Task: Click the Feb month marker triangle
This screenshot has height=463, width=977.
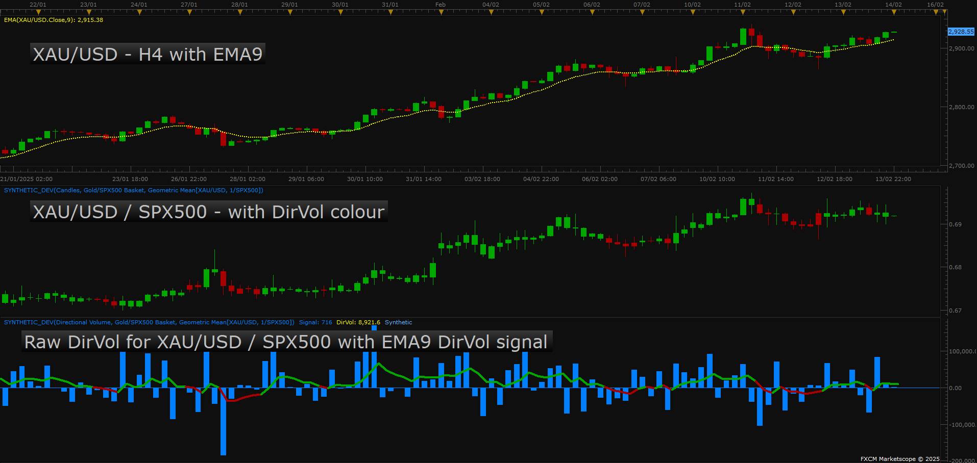Action: coord(441,12)
